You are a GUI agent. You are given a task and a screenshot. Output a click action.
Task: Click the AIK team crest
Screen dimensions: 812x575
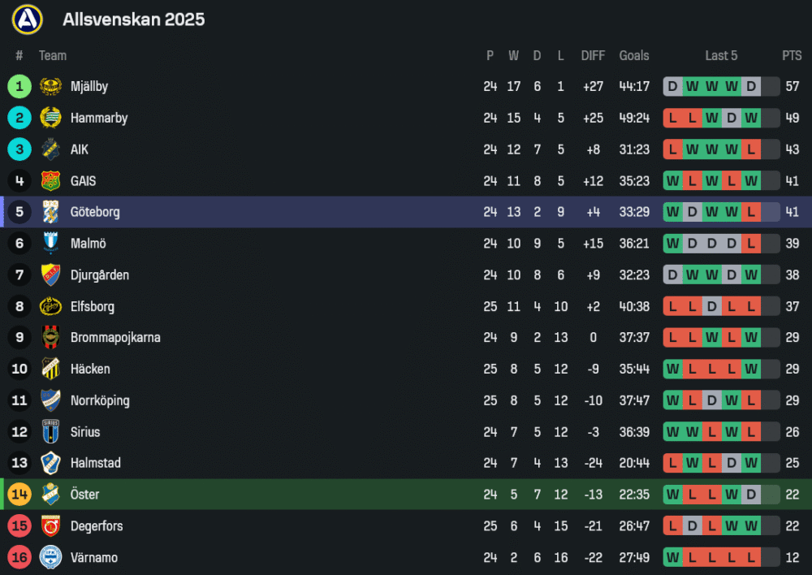coord(50,149)
